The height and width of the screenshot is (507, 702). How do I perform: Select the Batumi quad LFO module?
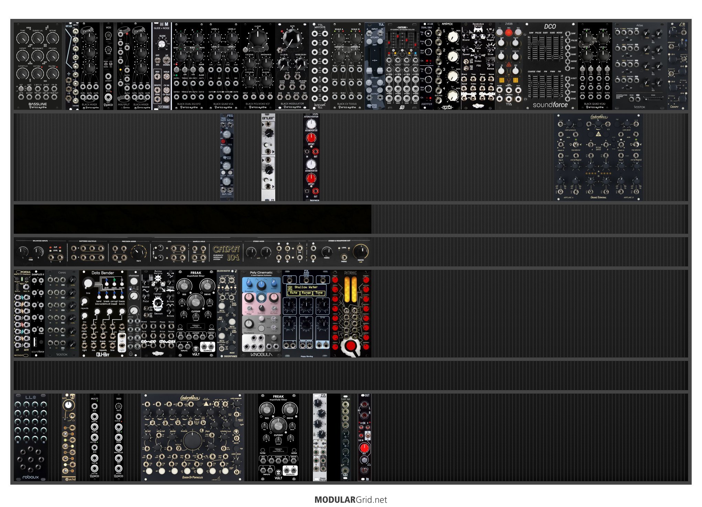pyautogui.click(x=402, y=66)
